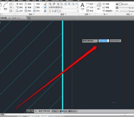The height and width of the screenshot is (117, 134).
Task: Click the Create block (创建) tool
Action: click(x=106, y=4)
